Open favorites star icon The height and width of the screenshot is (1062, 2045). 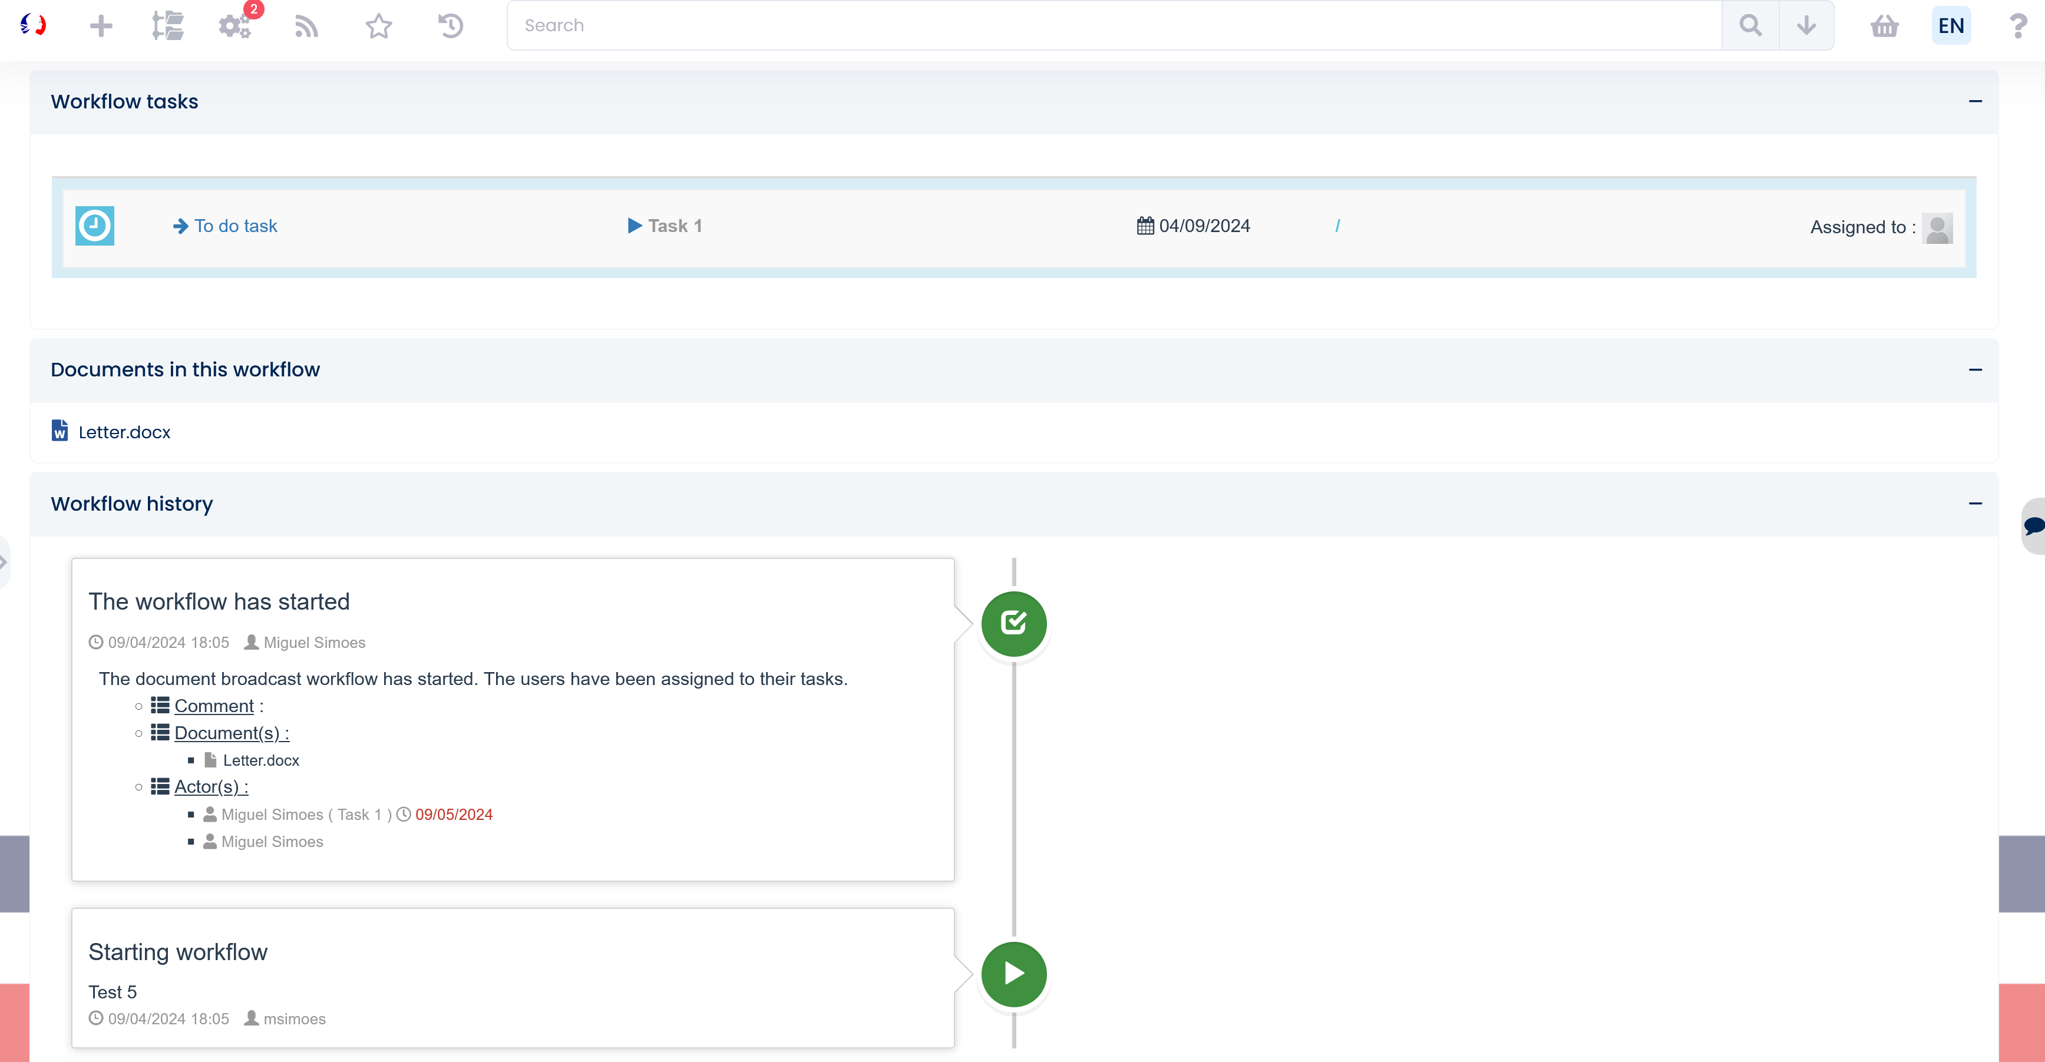pyautogui.click(x=379, y=26)
